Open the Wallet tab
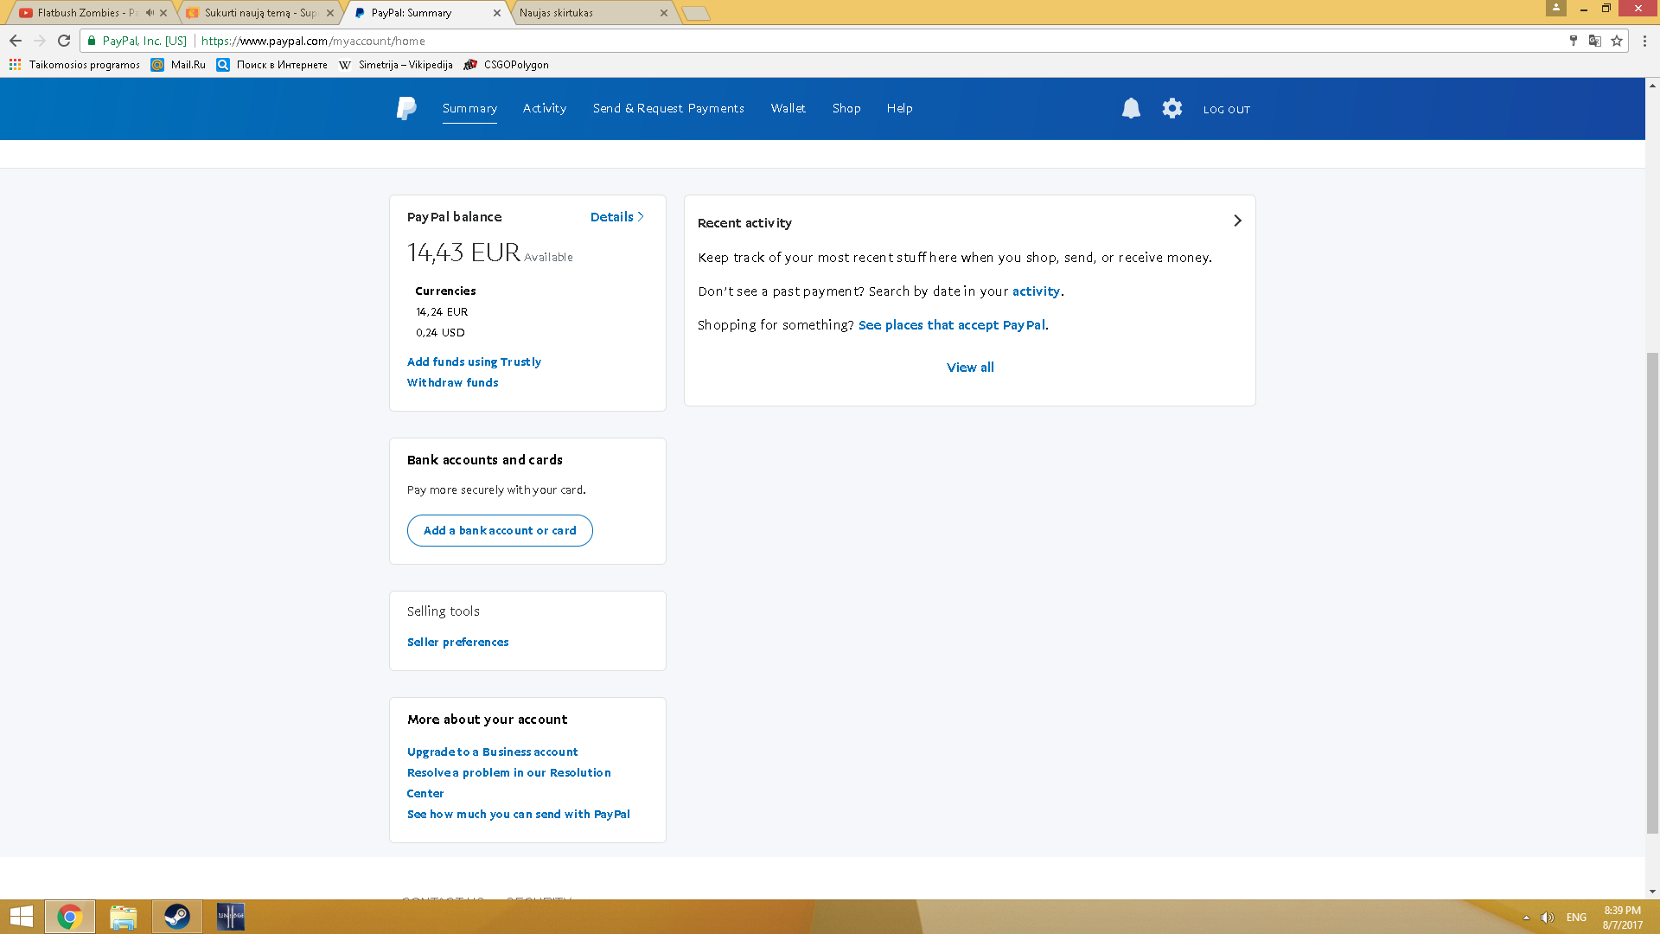1660x934 pixels. tap(788, 108)
